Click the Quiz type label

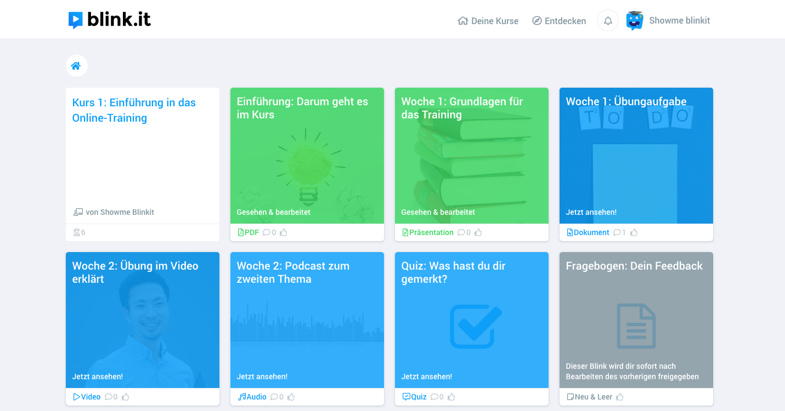click(x=414, y=397)
